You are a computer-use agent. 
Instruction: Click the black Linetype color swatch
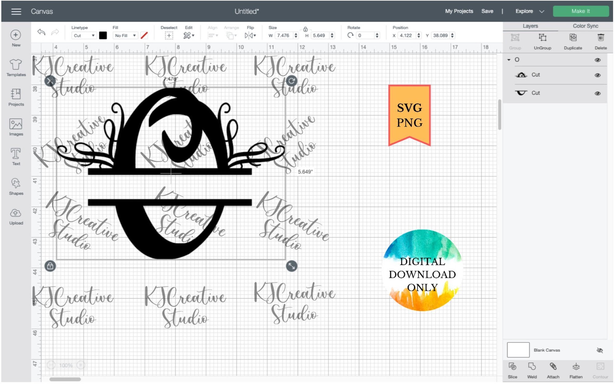[103, 35]
